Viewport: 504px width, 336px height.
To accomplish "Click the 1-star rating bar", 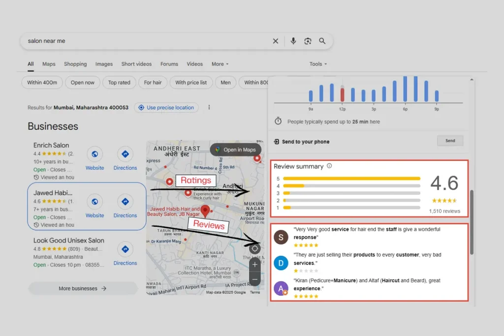I will [351, 208].
